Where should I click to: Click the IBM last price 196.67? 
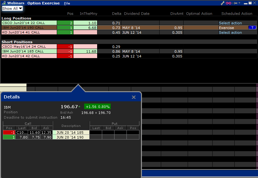(x=69, y=107)
